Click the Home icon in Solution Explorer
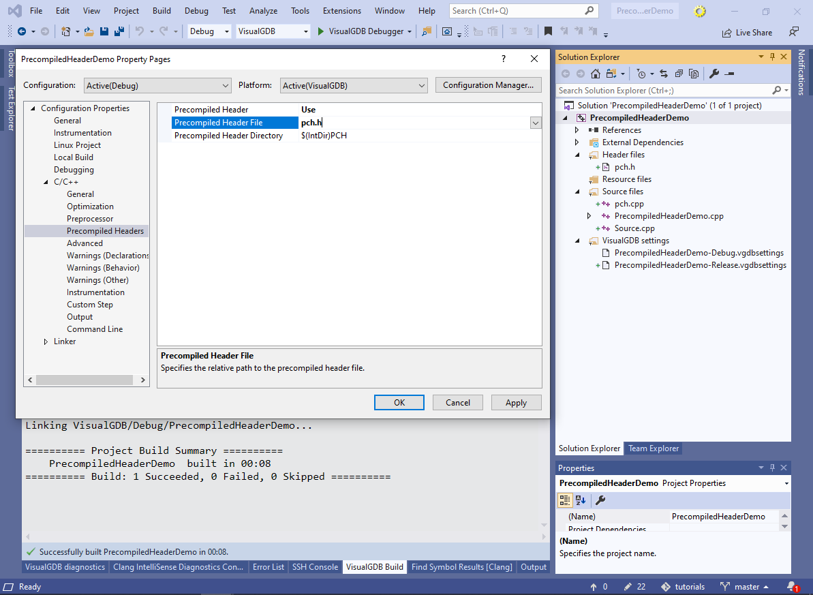This screenshot has width=813, height=595. coord(596,74)
